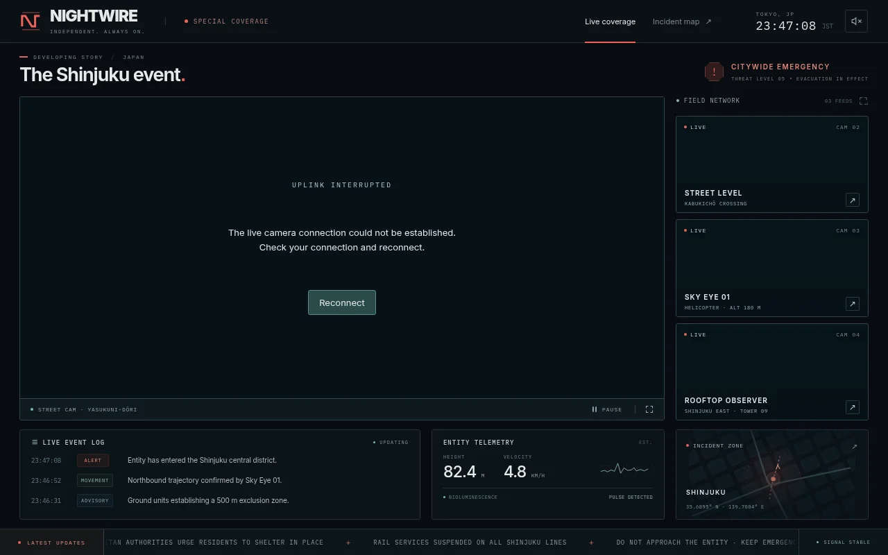Select the CAM 04 Rooftop Observer thumbnail

pyautogui.click(x=772, y=372)
